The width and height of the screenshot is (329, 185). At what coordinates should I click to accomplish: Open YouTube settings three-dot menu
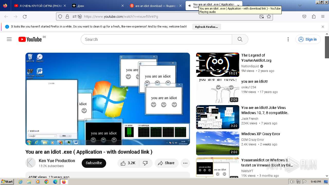tap(288, 39)
